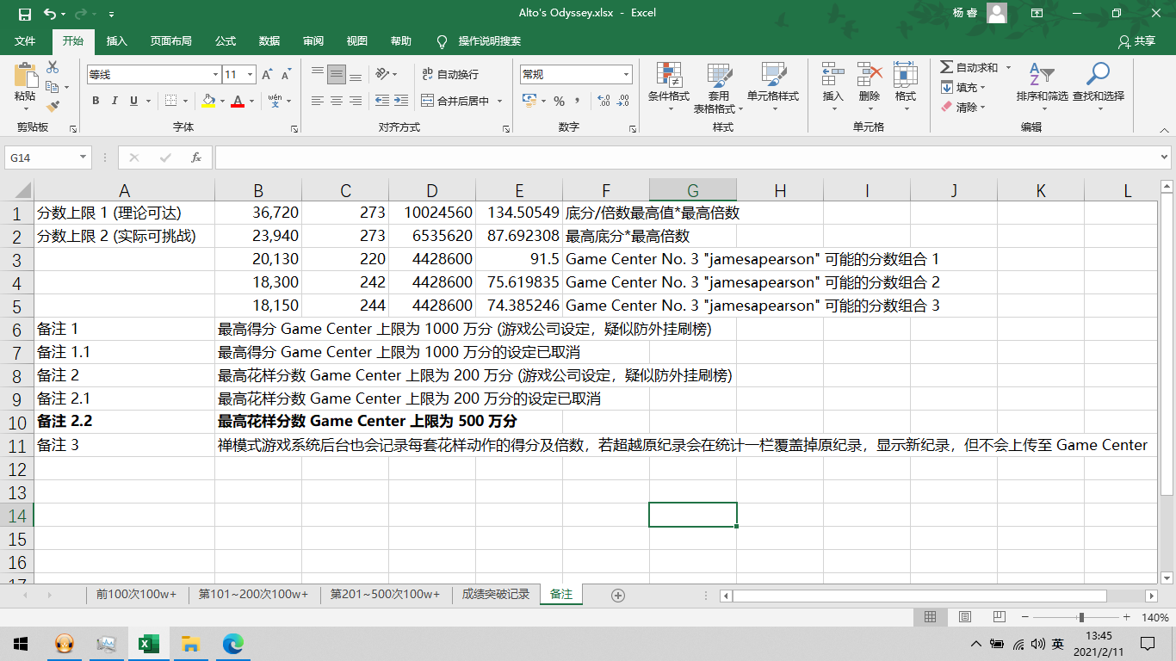The height and width of the screenshot is (661, 1176).
Task: Click the formula bar input field
Action: [687, 158]
